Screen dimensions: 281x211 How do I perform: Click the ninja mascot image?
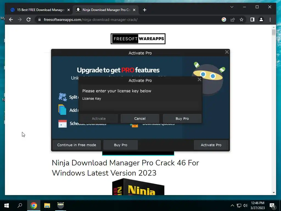208,78
